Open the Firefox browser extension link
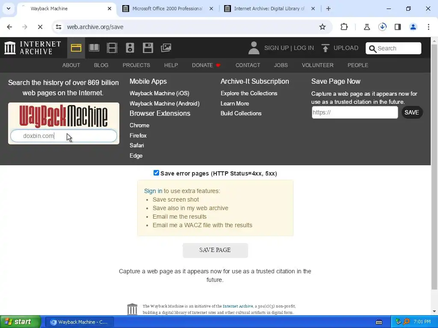The height and width of the screenshot is (328, 438). point(138,135)
